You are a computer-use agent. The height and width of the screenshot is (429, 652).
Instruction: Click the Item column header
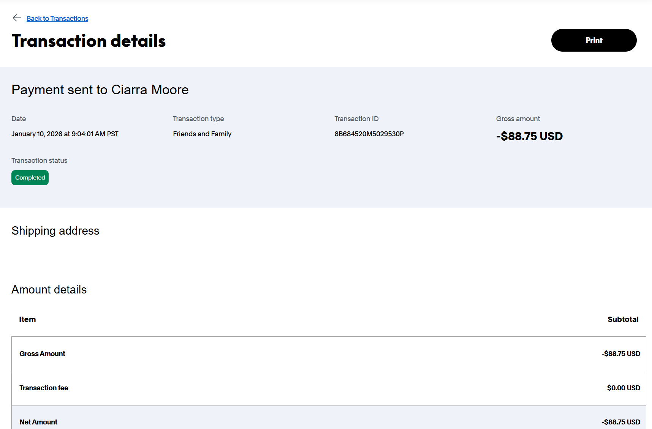coord(27,319)
